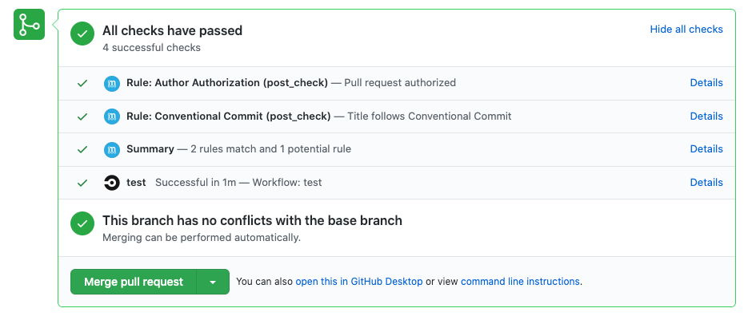The height and width of the screenshot is (316, 744).
Task: Click the checkmark on the test workflow row
Action: (x=82, y=183)
